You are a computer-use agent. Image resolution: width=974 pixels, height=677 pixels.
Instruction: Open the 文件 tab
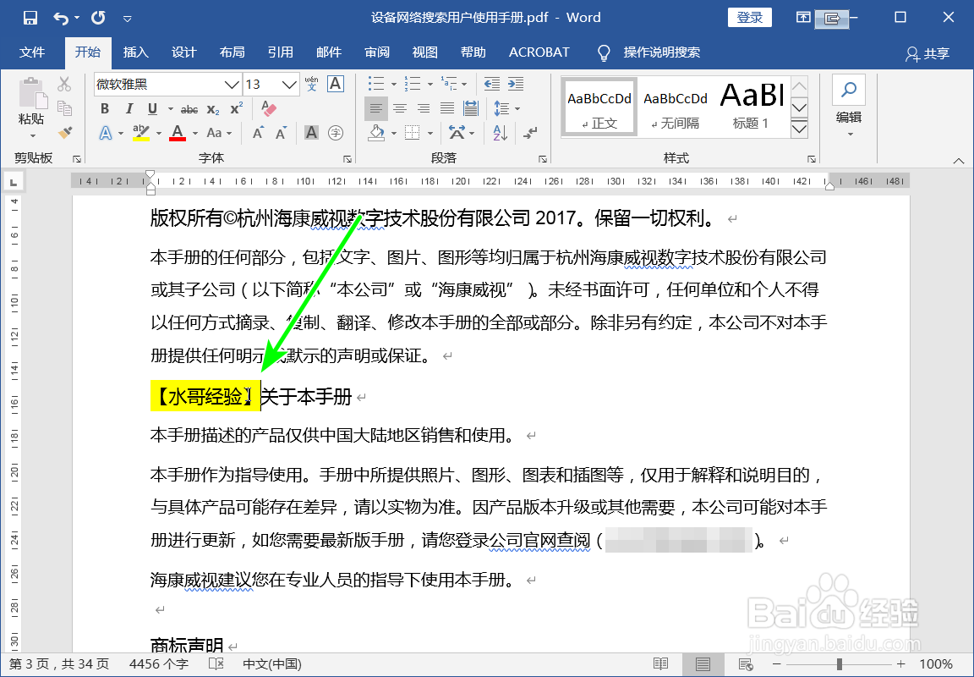point(31,52)
